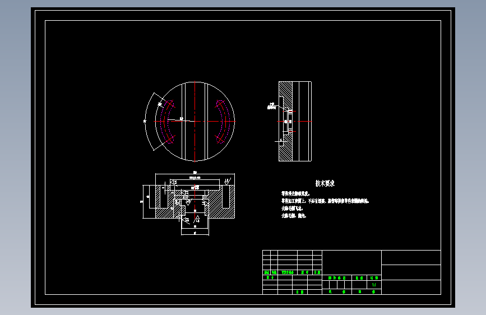The image size is (486, 315).
Task: Select the longest technical requirements note line
Action: (x=325, y=201)
